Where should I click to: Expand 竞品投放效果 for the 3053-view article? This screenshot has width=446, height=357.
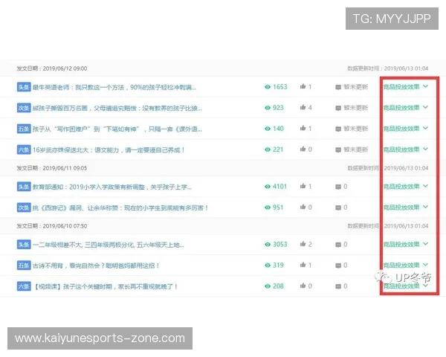pyautogui.click(x=406, y=244)
